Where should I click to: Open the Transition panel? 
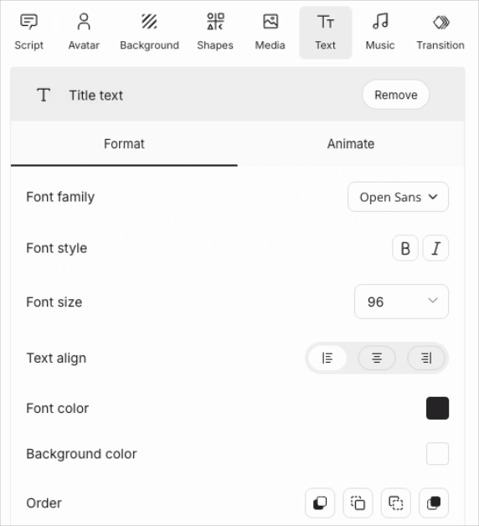click(x=440, y=33)
